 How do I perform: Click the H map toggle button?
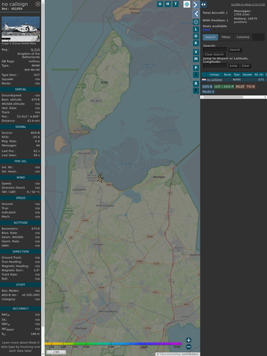pos(168,4)
